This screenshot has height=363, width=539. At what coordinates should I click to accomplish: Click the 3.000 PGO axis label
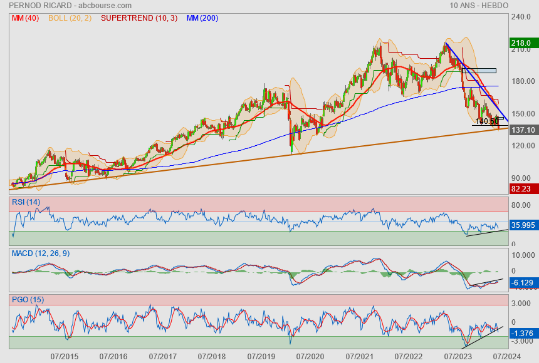point(521,304)
